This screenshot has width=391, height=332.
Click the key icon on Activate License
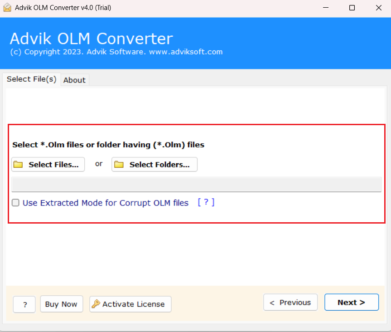[x=96, y=304]
